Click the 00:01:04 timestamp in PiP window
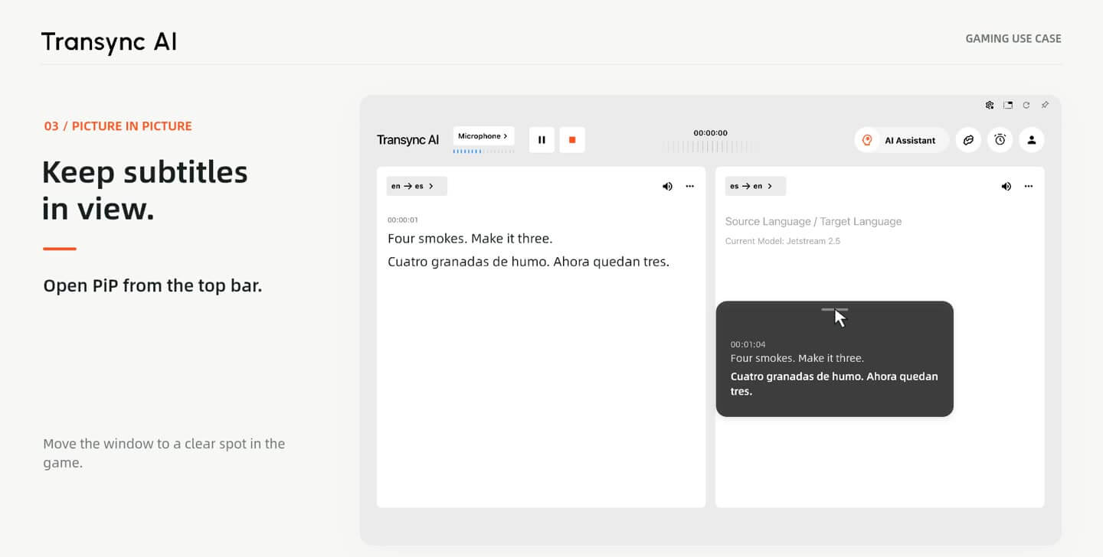 pos(748,344)
